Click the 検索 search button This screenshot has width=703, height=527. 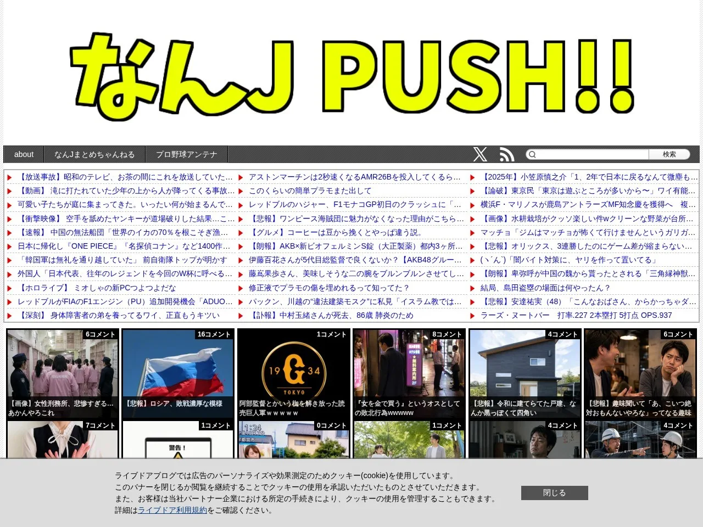tap(669, 154)
